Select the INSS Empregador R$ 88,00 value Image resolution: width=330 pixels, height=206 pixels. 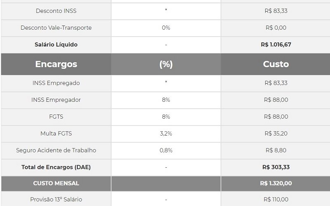(276, 100)
